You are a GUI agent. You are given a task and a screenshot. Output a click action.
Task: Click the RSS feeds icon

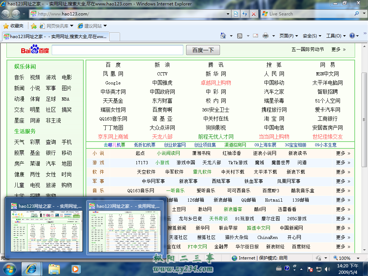[240, 36]
